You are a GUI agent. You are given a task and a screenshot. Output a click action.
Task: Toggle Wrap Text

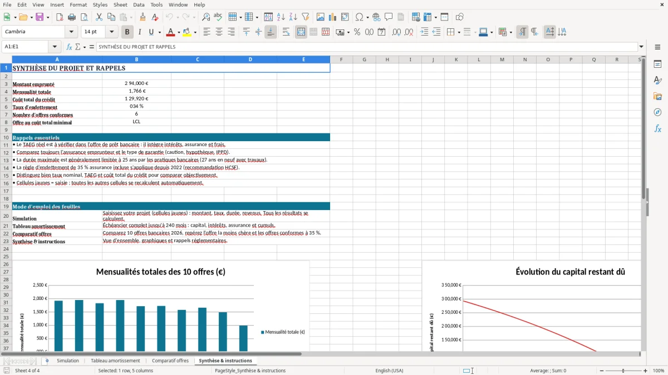point(286,32)
